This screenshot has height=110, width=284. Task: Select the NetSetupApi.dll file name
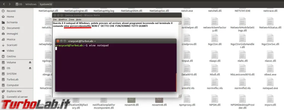(48, 11)
